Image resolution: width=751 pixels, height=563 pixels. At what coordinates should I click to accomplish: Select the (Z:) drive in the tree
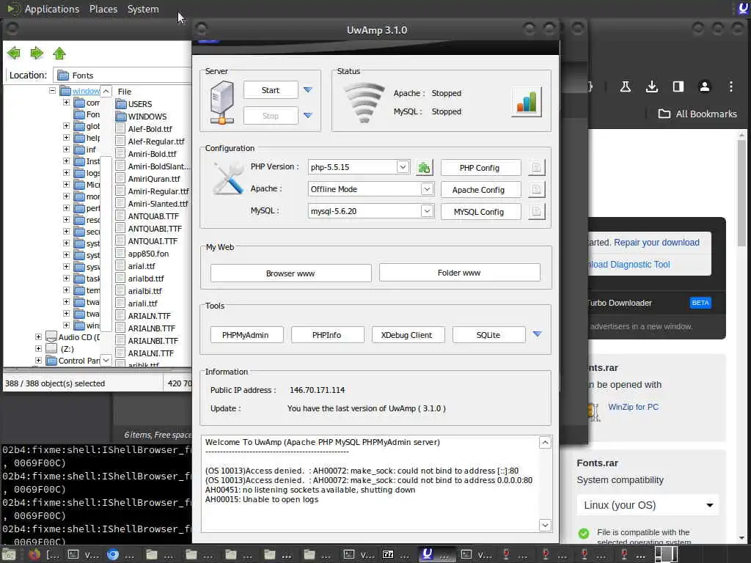pos(60,349)
